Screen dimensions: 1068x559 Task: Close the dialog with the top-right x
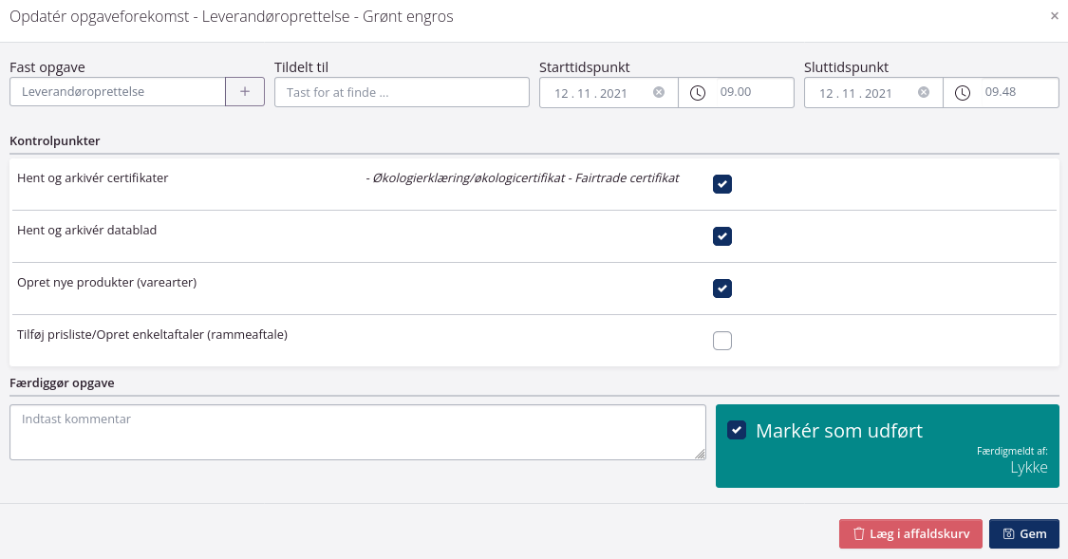tap(1054, 16)
